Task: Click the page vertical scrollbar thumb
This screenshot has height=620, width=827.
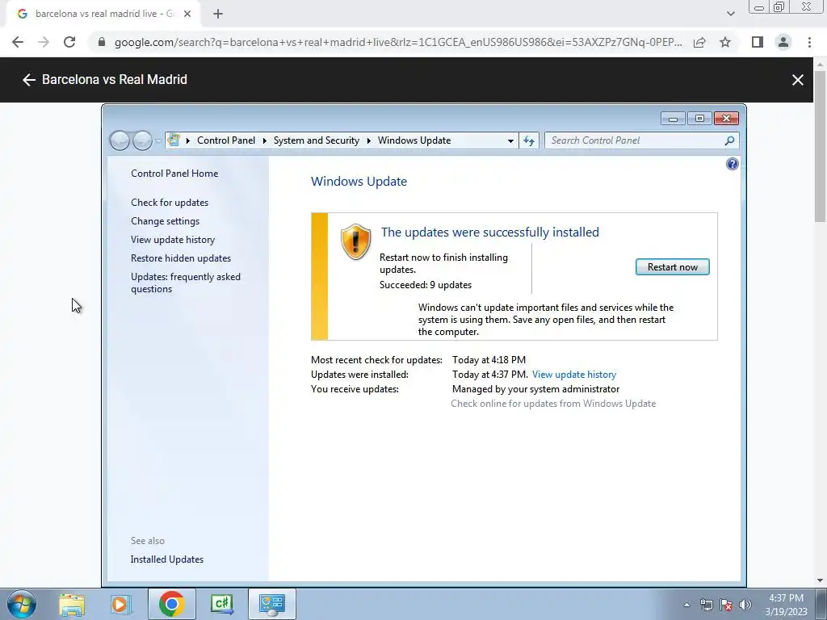Action: (820, 146)
